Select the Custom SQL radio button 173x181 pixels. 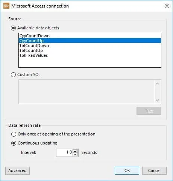[13, 75]
